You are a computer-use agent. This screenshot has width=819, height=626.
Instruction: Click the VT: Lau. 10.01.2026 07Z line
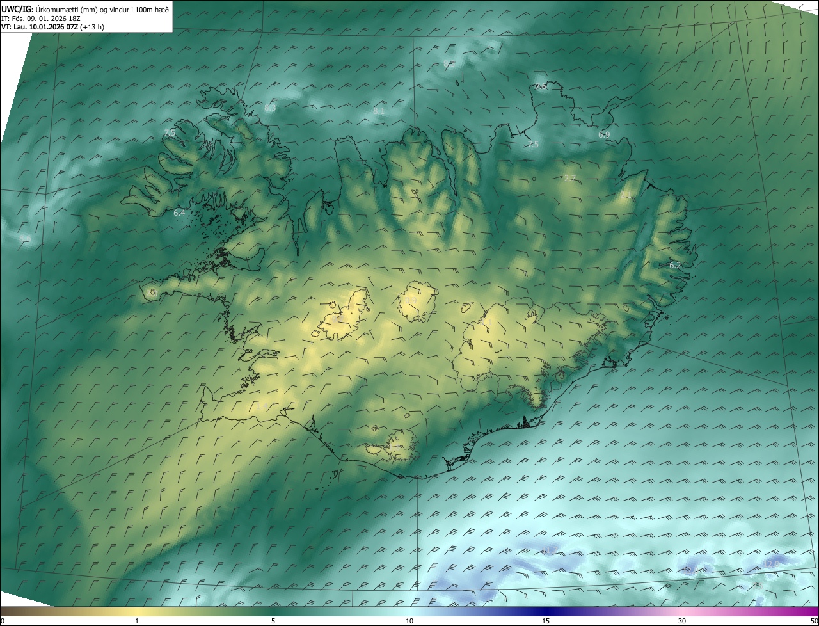tap(53, 27)
